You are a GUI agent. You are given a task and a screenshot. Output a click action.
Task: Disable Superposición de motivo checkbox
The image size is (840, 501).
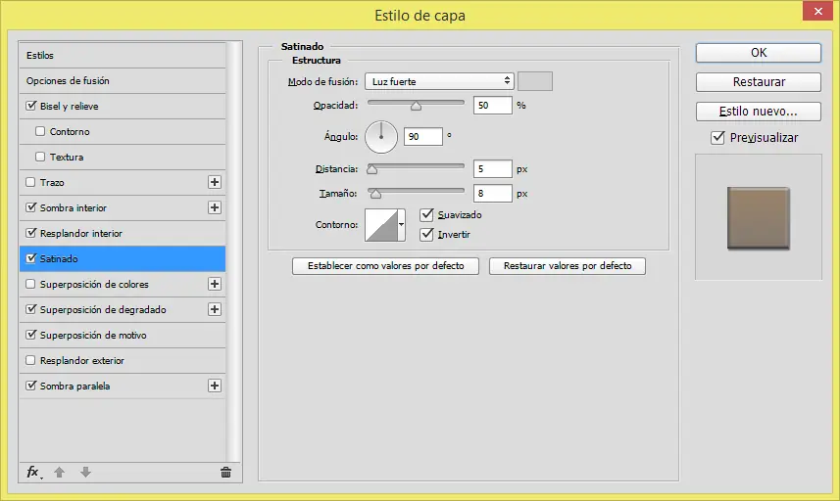(x=31, y=335)
